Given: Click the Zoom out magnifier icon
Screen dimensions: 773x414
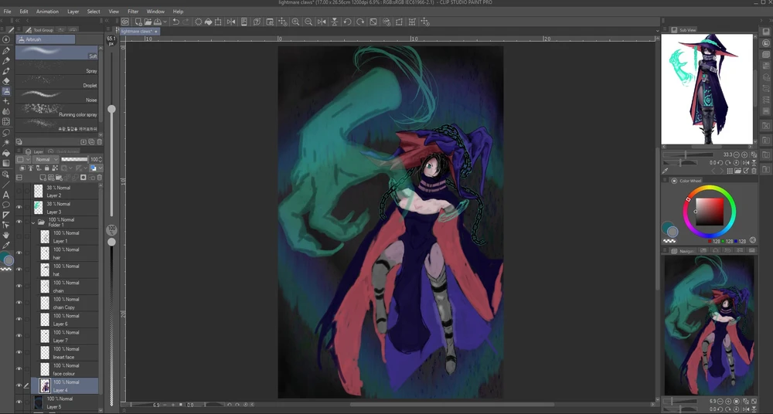Looking at the screenshot, I should coord(308,22).
